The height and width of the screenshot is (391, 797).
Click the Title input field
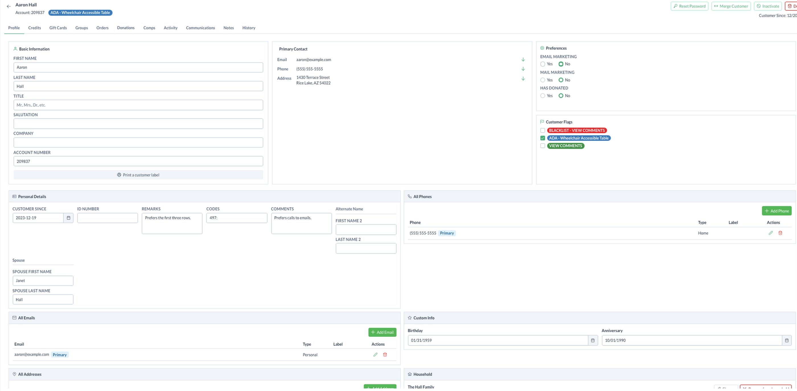[138, 105]
